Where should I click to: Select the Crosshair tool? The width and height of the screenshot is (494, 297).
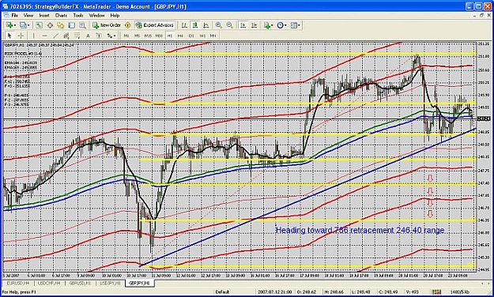(x=21, y=36)
